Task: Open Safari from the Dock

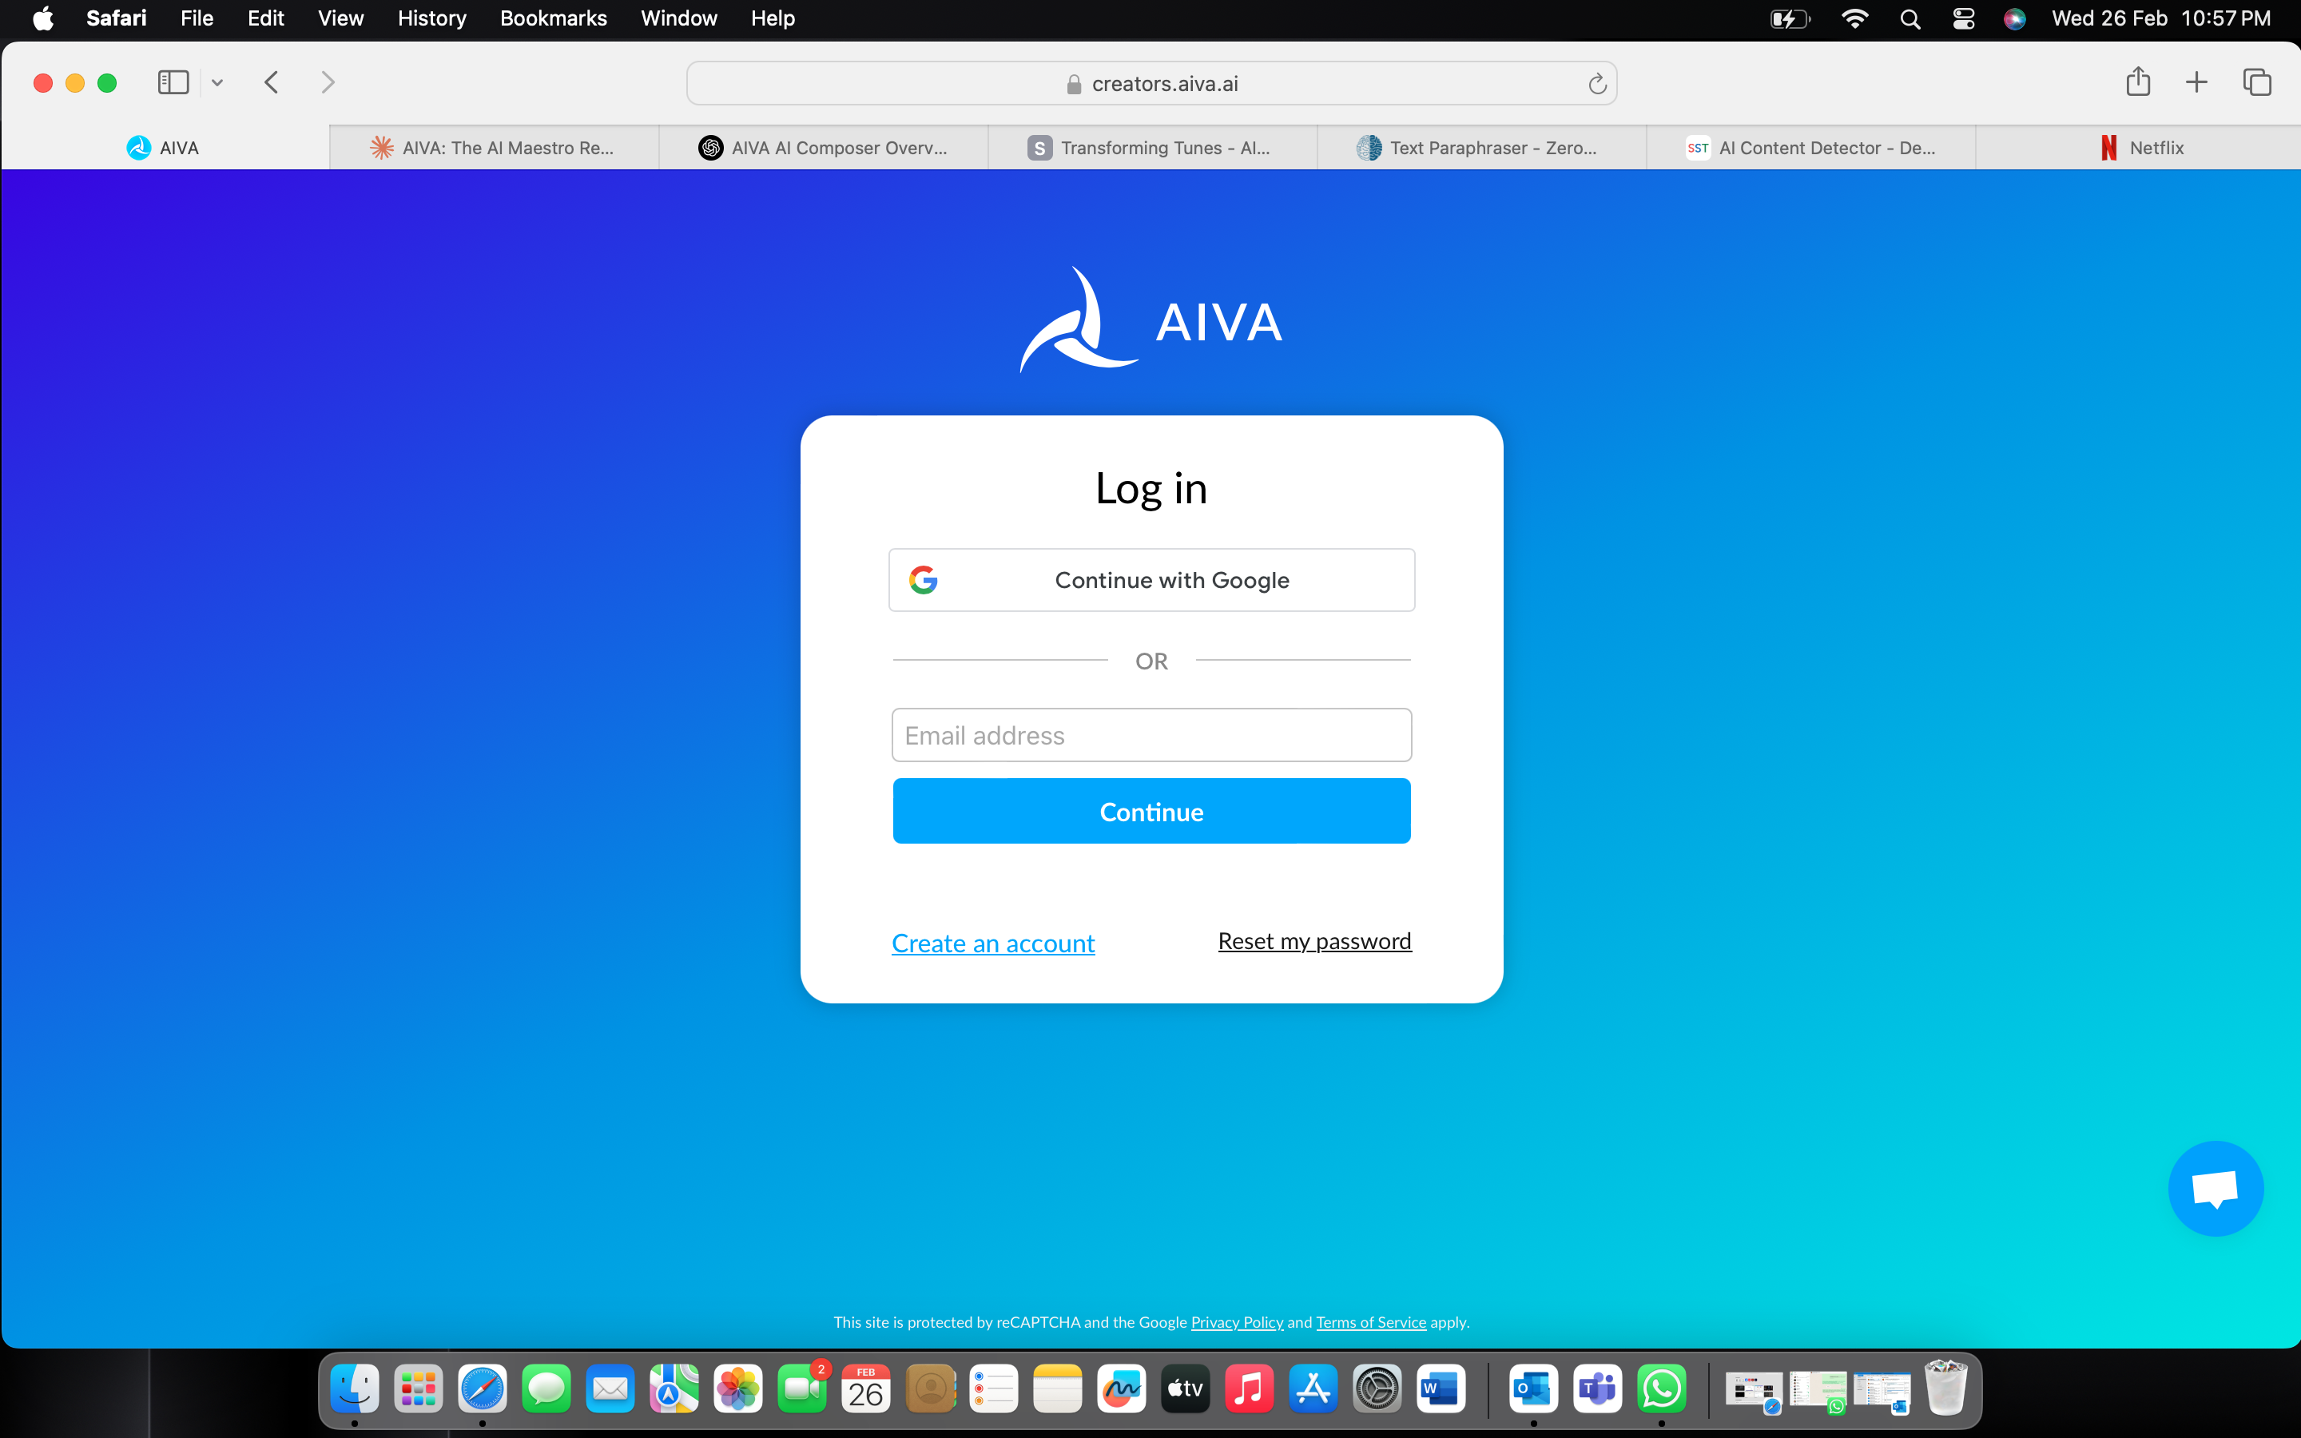Action: (482, 1389)
